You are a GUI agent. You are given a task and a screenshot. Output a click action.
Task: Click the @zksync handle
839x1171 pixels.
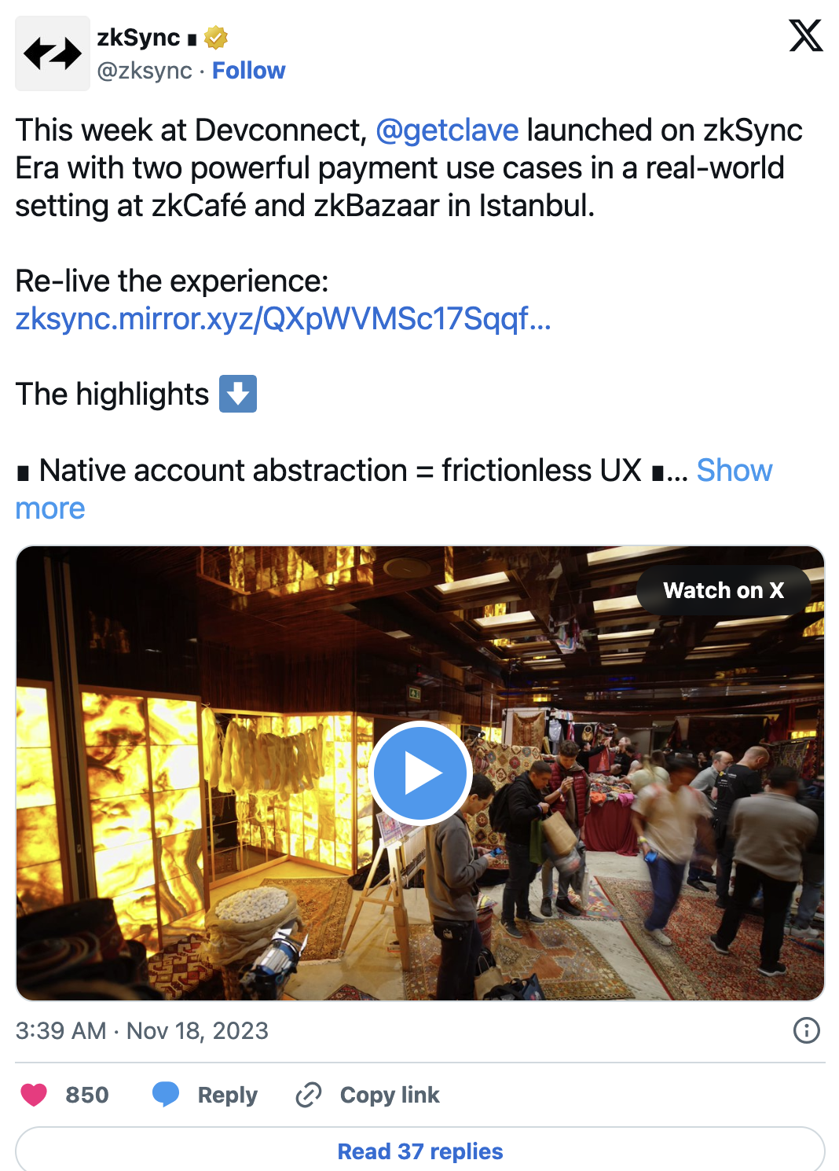tap(145, 71)
